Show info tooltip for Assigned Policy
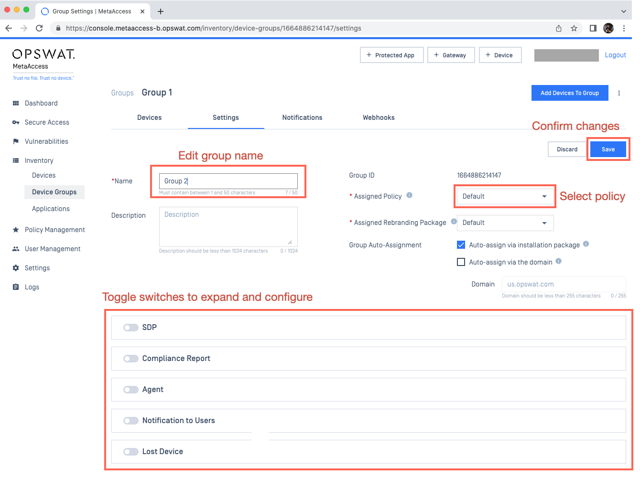 tap(409, 195)
